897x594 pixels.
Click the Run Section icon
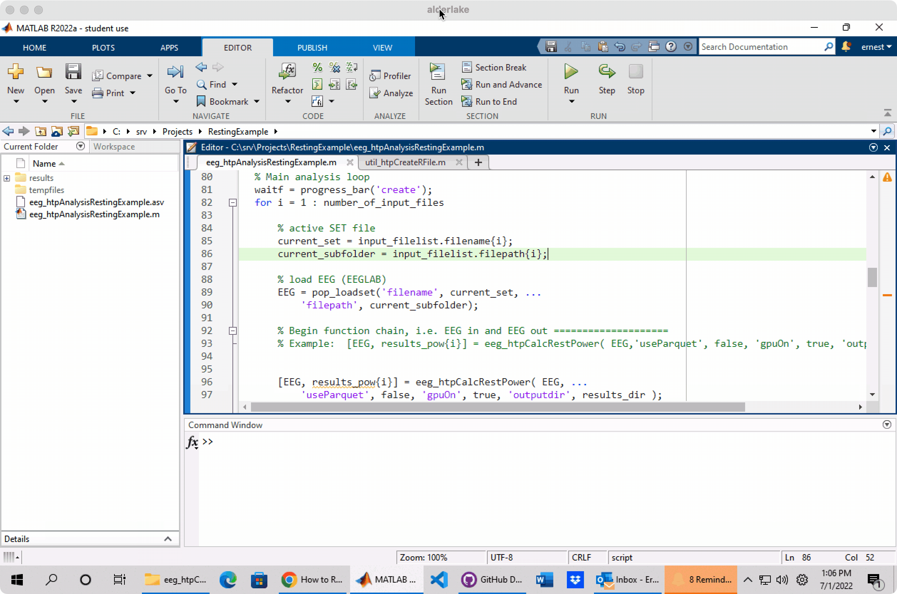click(437, 72)
